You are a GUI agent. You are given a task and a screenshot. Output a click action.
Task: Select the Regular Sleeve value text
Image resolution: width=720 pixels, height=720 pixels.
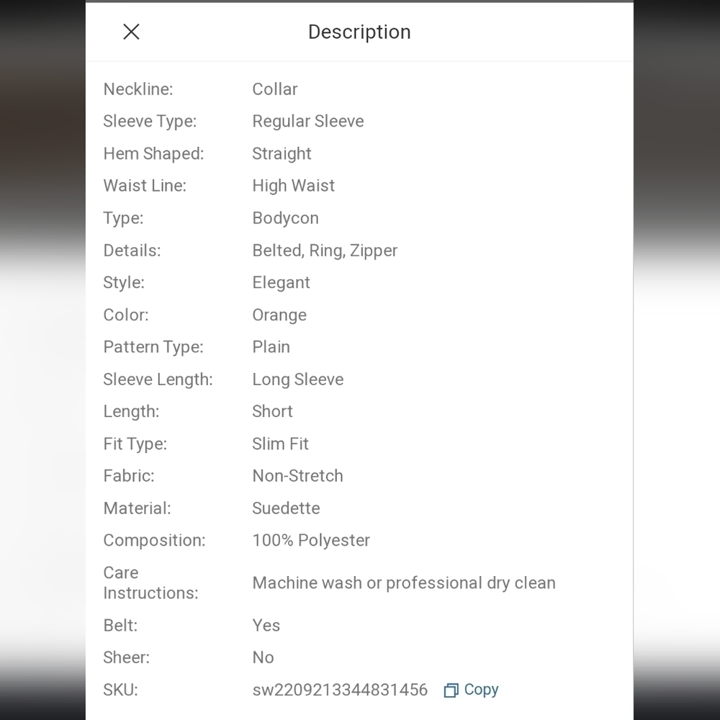click(307, 121)
